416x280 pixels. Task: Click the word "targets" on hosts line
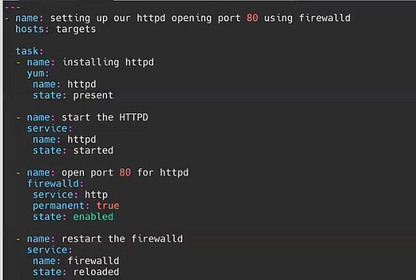click(x=76, y=29)
